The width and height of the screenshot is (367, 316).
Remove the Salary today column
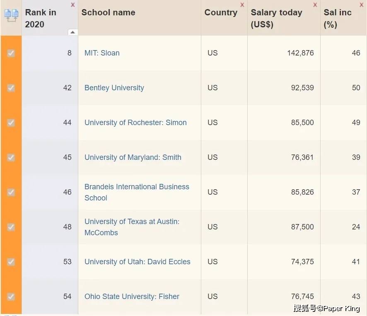pos(315,5)
